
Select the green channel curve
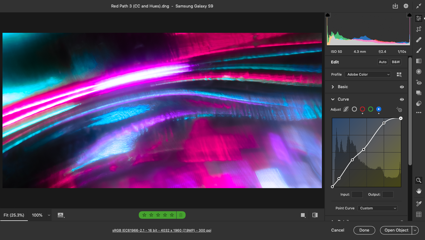[371, 109]
